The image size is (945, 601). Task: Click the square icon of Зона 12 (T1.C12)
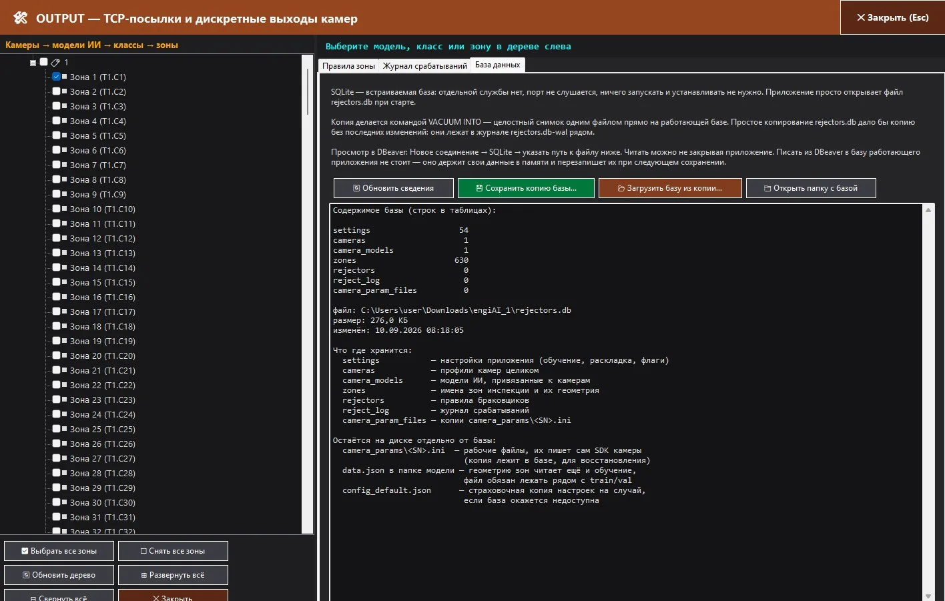65,238
